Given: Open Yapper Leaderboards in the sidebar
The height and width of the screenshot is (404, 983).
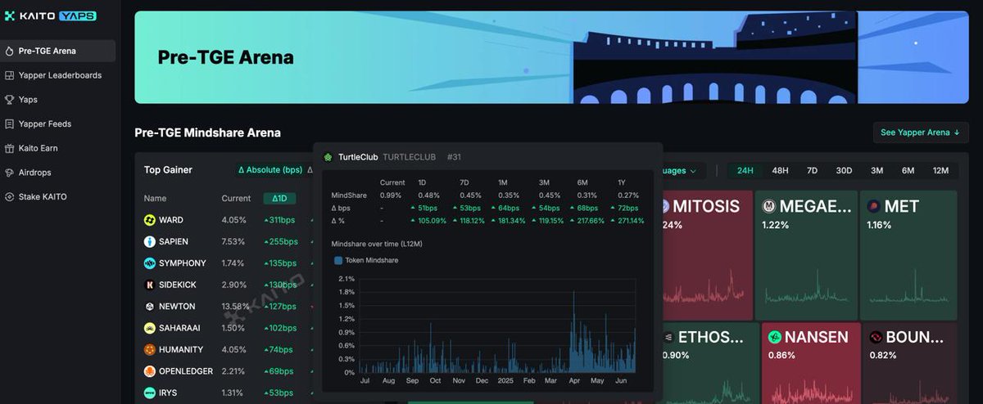Looking at the screenshot, I should click(58, 75).
